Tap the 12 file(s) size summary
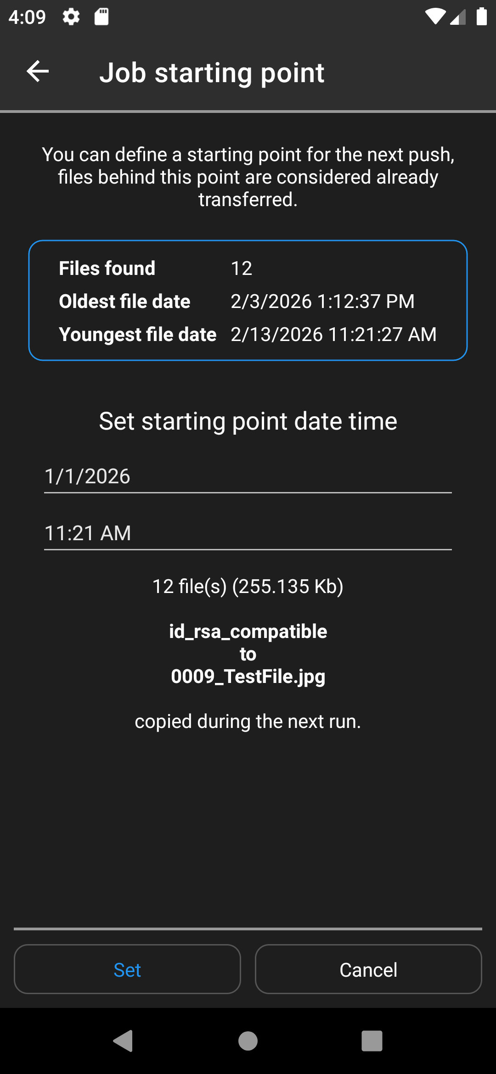The width and height of the screenshot is (496, 1074). pos(248,587)
